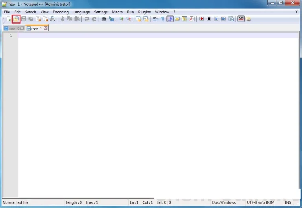The width and height of the screenshot is (302, 208).
Task: Click the Zoom Out magnifier icon
Action: pyautogui.click(x=128, y=19)
